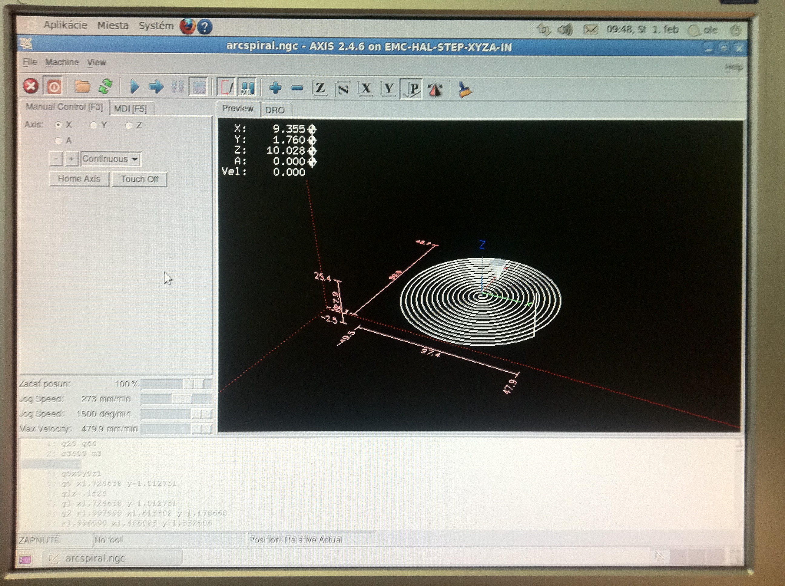Screen dimensions: 785x586
Task: Open the Machine menu
Action: click(62, 62)
